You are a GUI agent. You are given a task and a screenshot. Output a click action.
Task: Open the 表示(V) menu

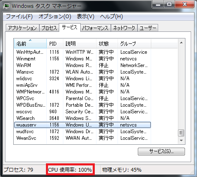click(86, 17)
